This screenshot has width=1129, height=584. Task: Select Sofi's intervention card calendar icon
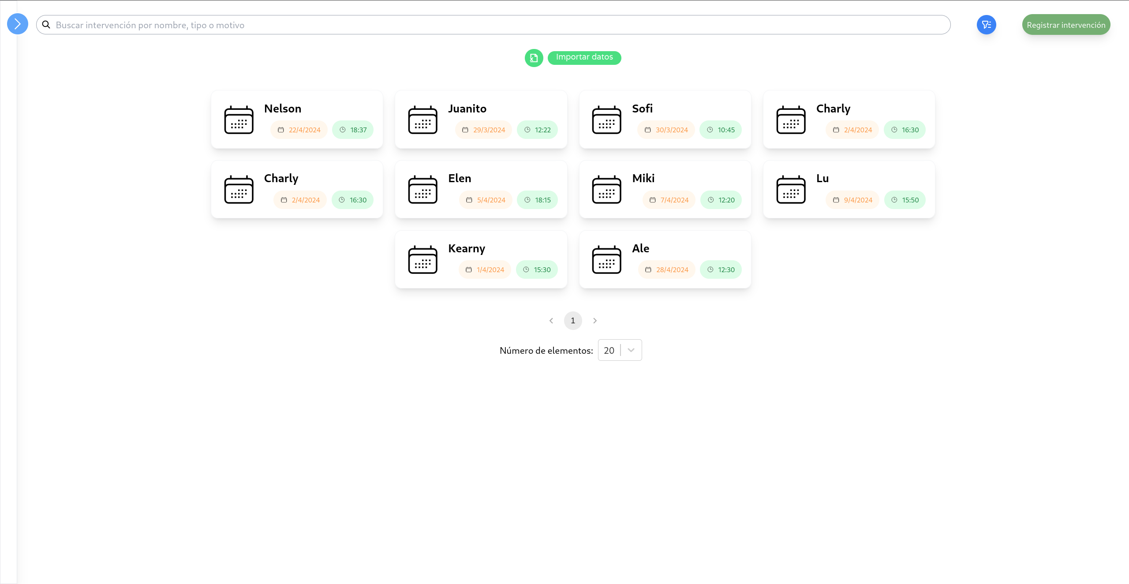pyautogui.click(x=606, y=120)
